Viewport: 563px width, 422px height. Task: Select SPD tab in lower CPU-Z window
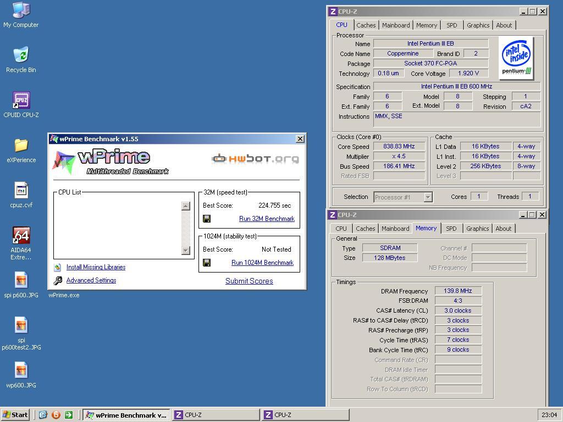(x=451, y=229)
